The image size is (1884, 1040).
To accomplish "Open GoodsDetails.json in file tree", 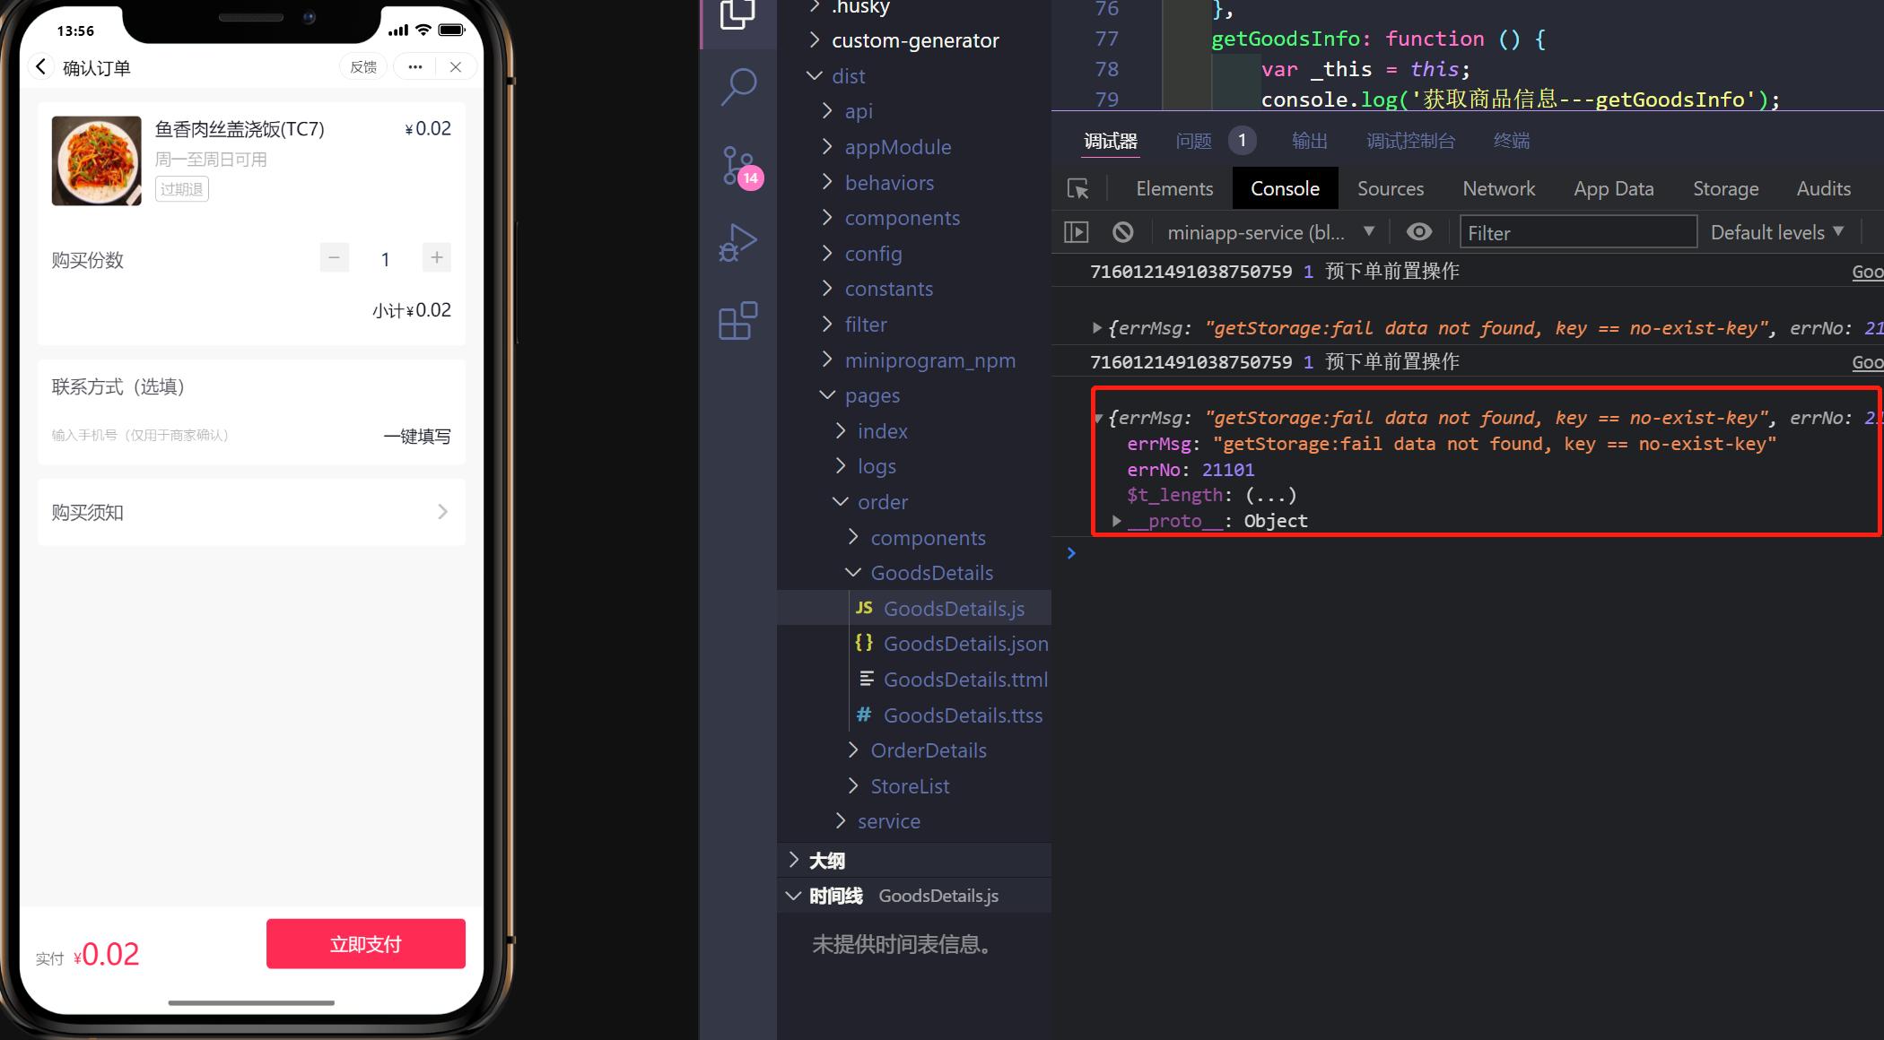I will pyautogui.click(x=965, y=644).
